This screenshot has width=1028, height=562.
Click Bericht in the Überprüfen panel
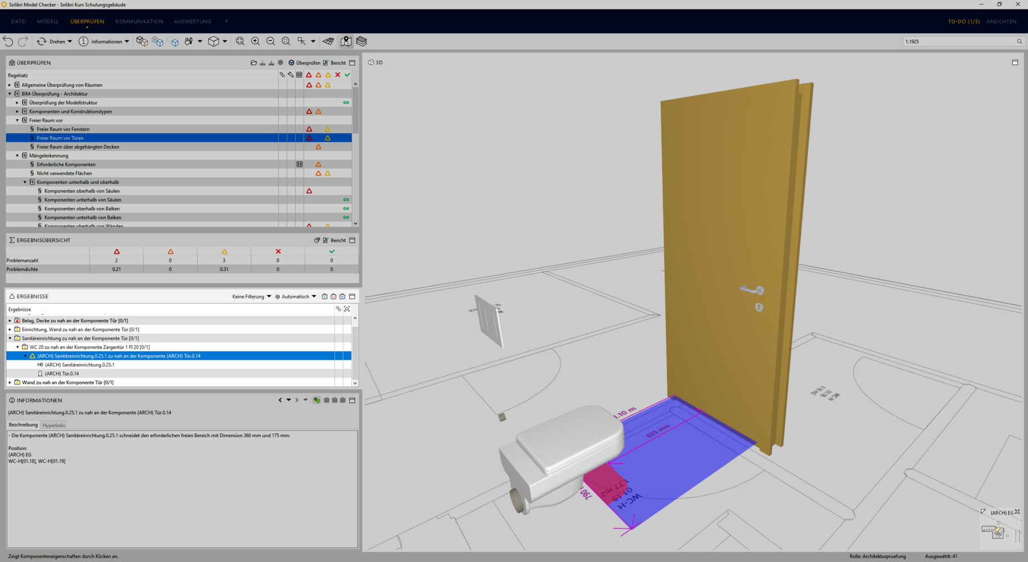pyautogui.click(x=334, y=63)
